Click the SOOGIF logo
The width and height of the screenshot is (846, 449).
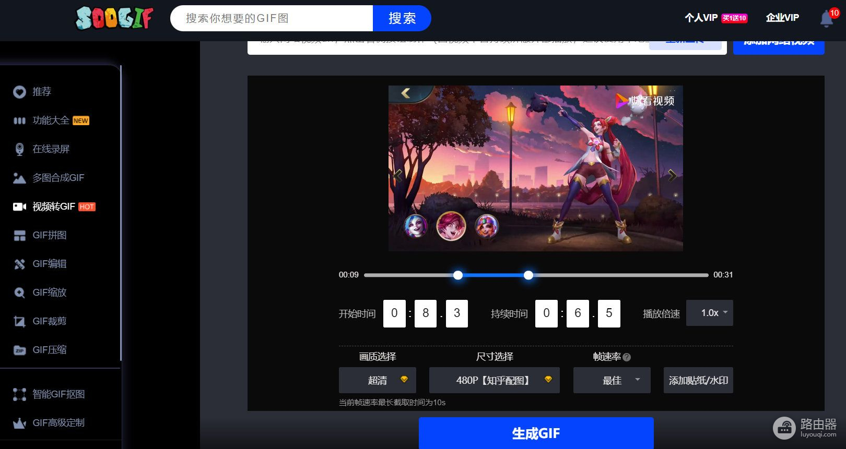coord(114,18)
